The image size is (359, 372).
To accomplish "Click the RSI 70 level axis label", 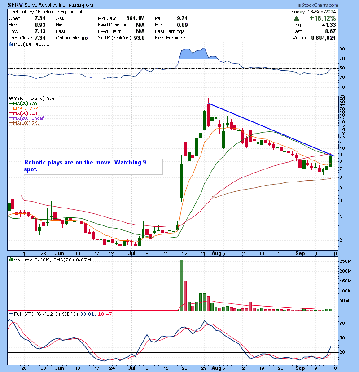I will click(342, 58).
